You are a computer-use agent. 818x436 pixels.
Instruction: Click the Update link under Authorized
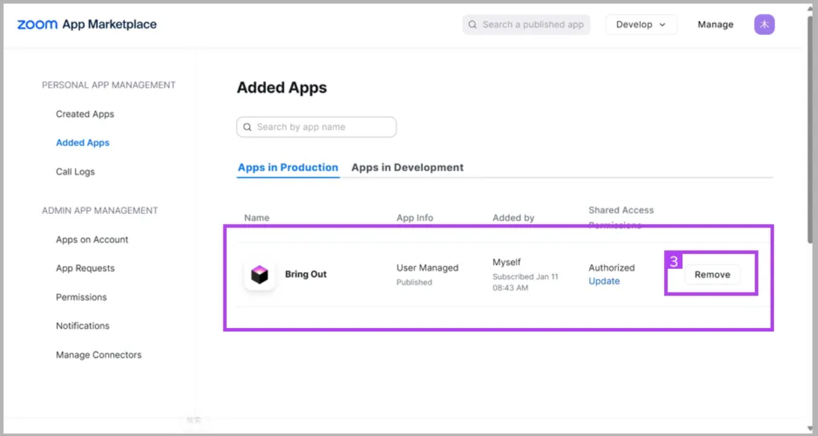[604, 281]
